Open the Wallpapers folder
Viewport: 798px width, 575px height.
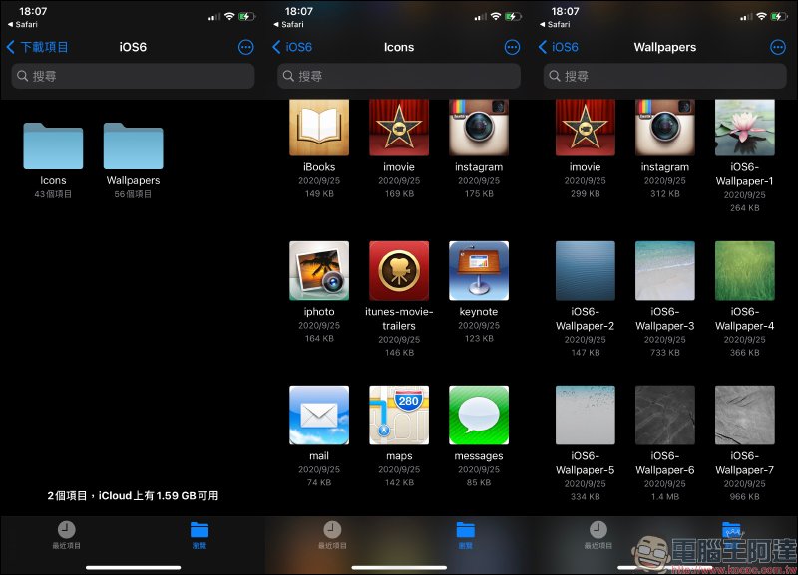133,146
